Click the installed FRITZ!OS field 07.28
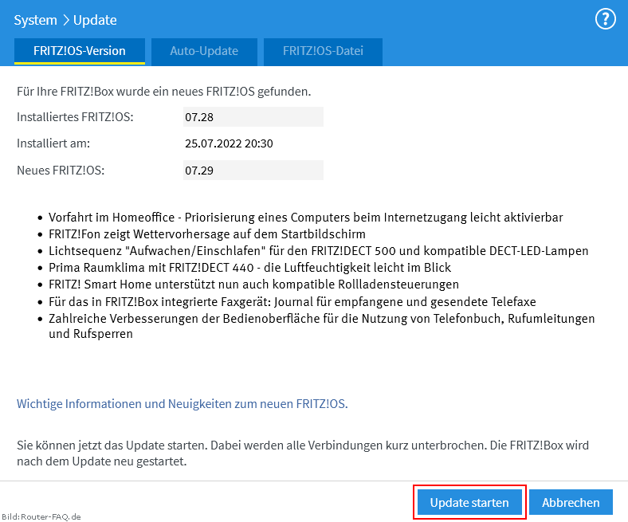This screenshot has height=522, width=628. 253,117
